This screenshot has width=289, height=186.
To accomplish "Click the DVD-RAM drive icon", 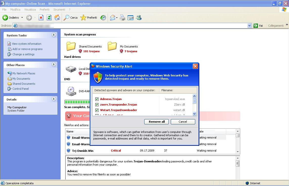I will (71, 91).
